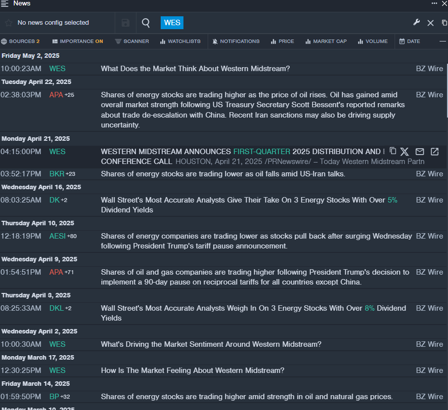Toggle the Importance ON filter
This screenshot has height=410, width=448.
tap(78, 41)
